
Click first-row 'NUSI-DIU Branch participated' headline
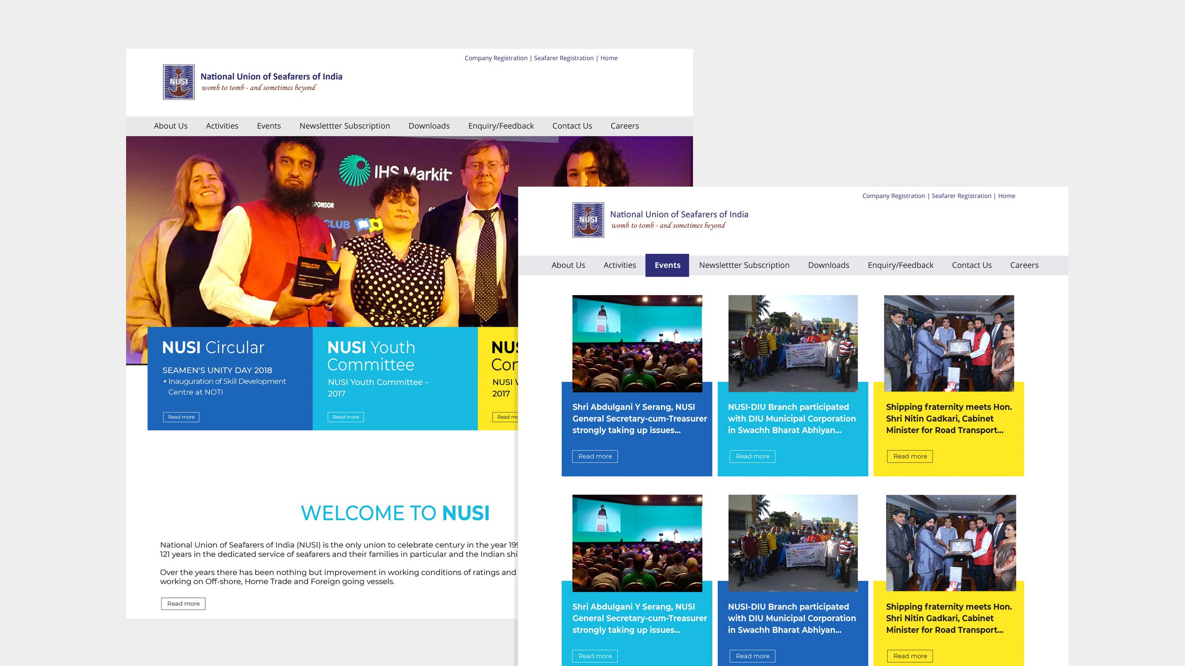[792, 419]
